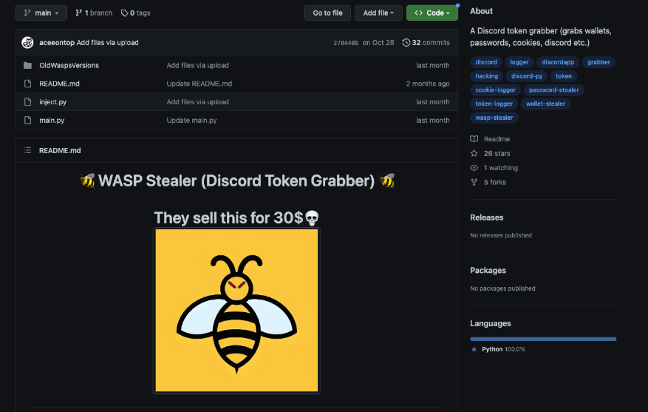View the 5 forks link

(494, 182)
